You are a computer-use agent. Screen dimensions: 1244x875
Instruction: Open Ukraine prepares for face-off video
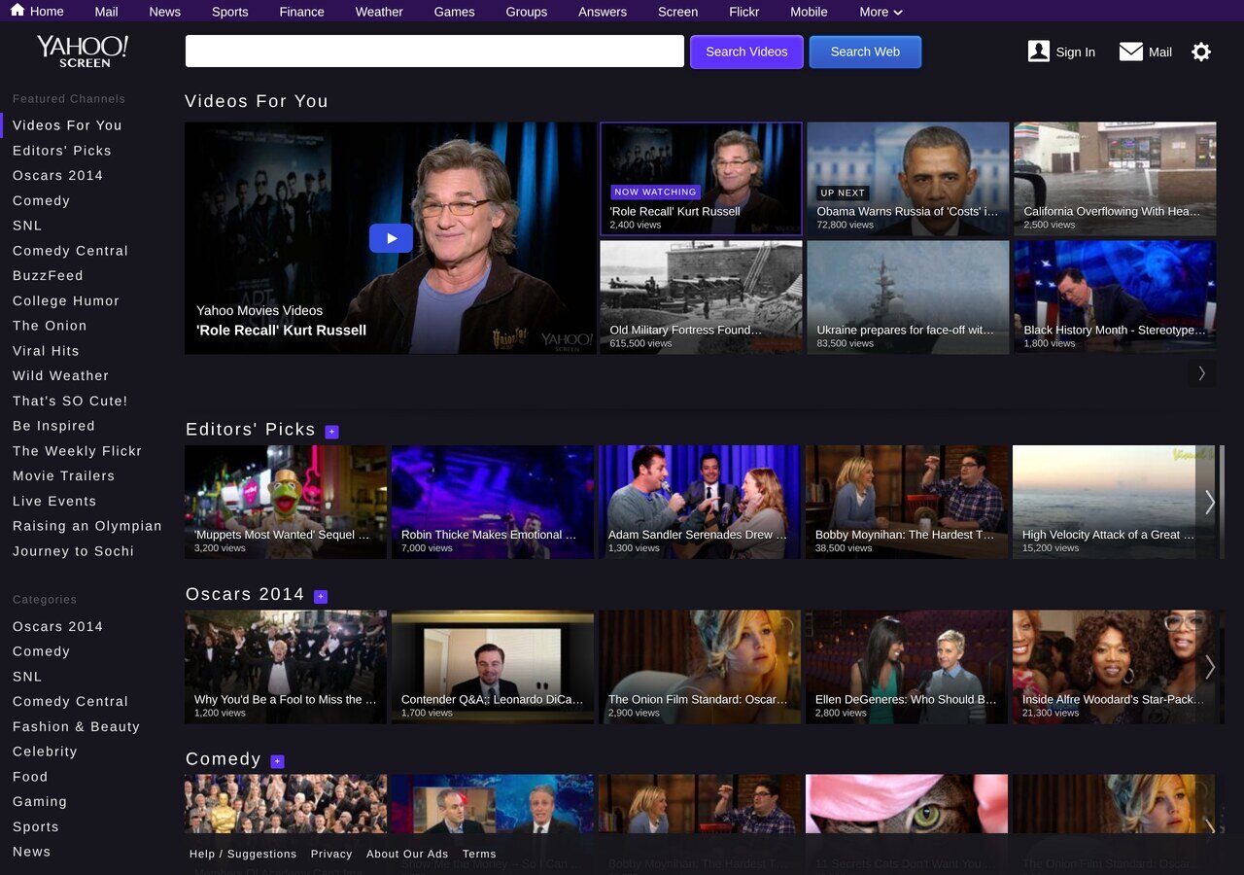click(908, 297)
